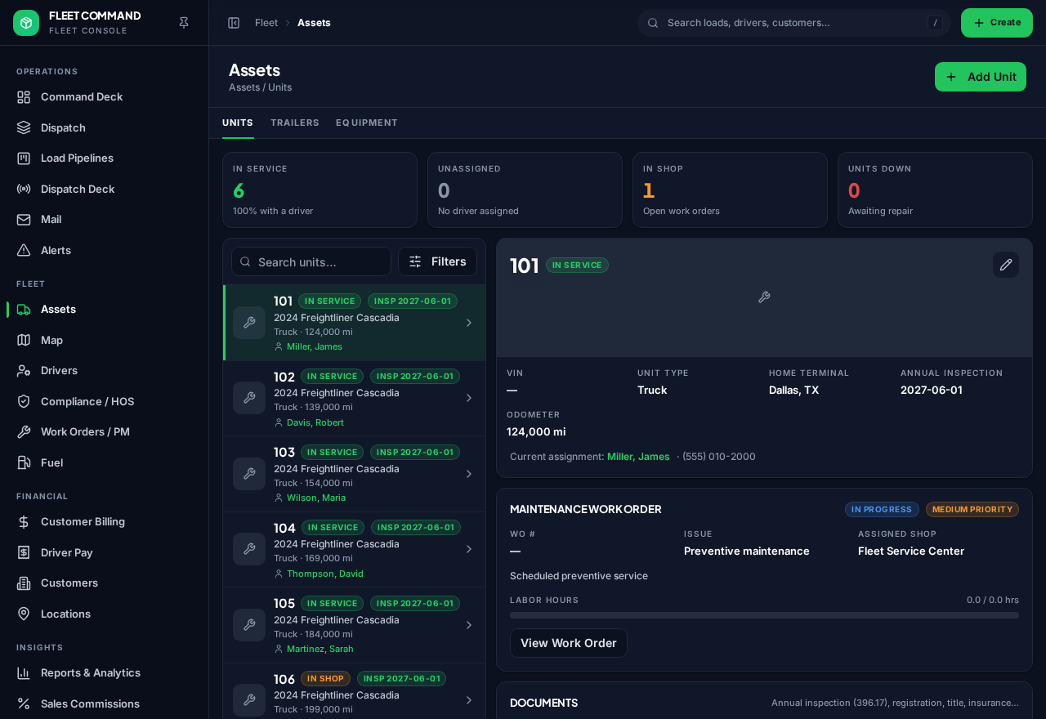Click the Add Unit button
The width and height of the screenshot is (1046, 719).
(981, 77)
